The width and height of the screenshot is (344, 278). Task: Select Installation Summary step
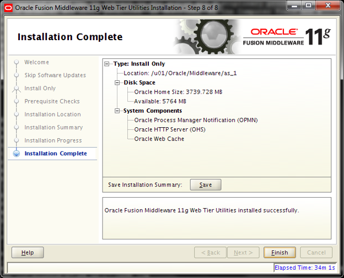(x=53, y=127)
